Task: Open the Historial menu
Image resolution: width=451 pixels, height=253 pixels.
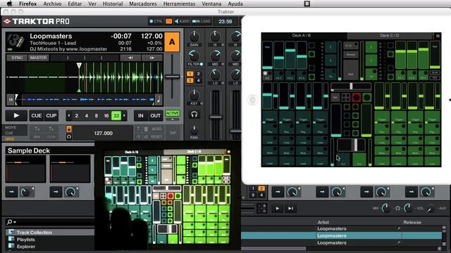Action: click(113, 4)
